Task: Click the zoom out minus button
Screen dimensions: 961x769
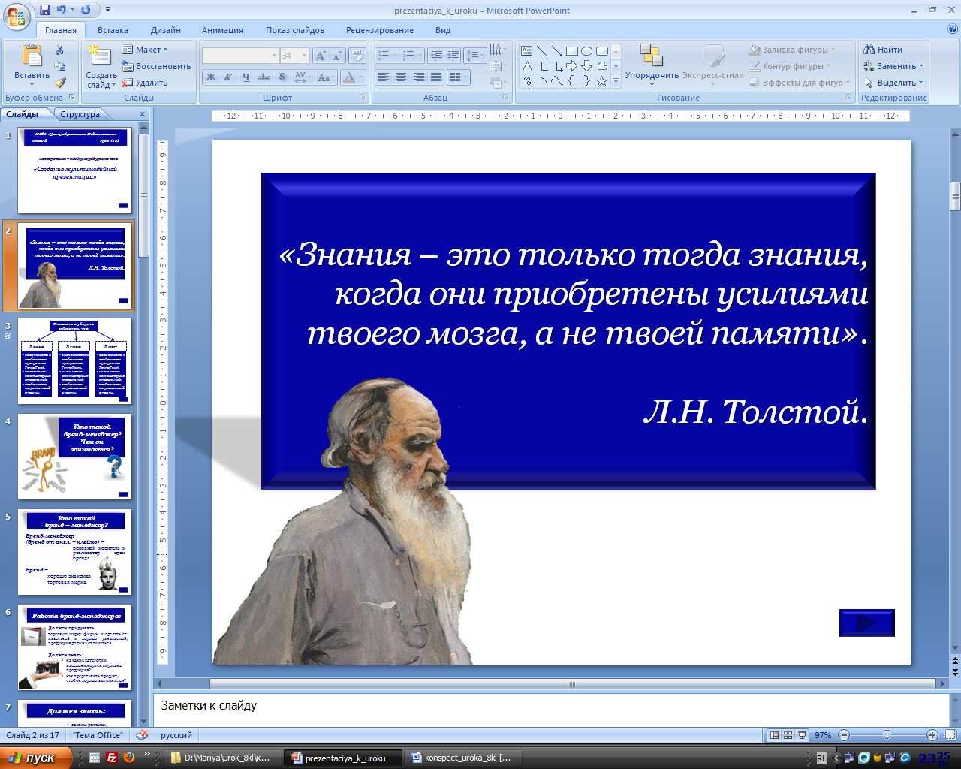Action: point(844,735)
